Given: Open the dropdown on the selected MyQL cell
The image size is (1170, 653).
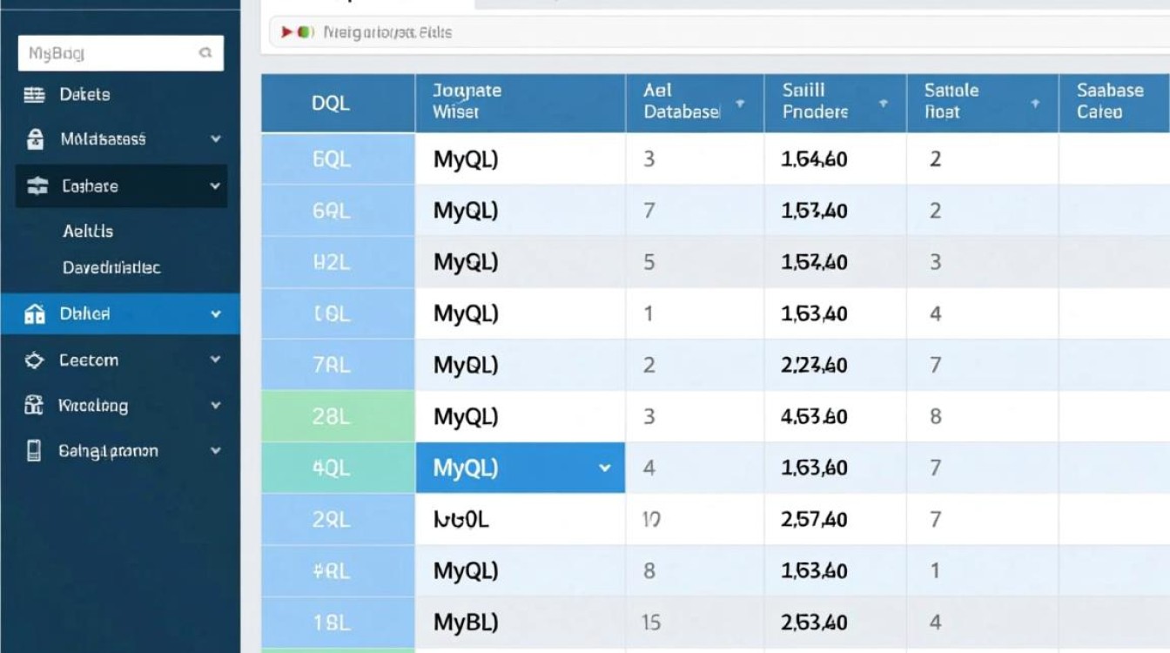Looking at the screenshot, I should point(604,468).
